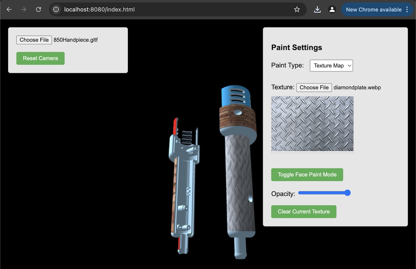The image size is (416, 269).
Task: Bookmark this page with the star
Action: [297, 10]
